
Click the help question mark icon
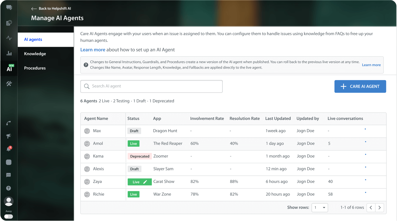[9, 188]
